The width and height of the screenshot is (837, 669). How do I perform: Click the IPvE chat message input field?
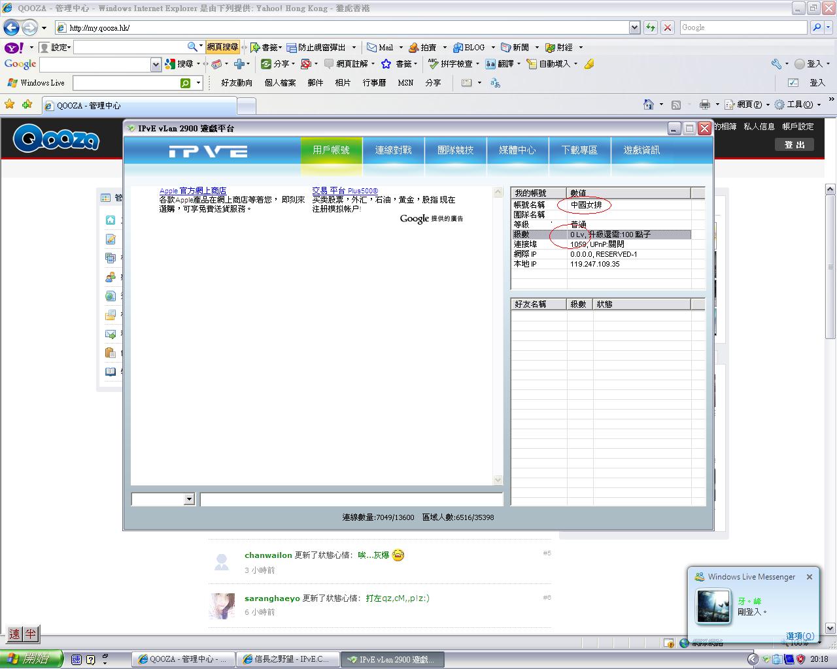point(352,499)
